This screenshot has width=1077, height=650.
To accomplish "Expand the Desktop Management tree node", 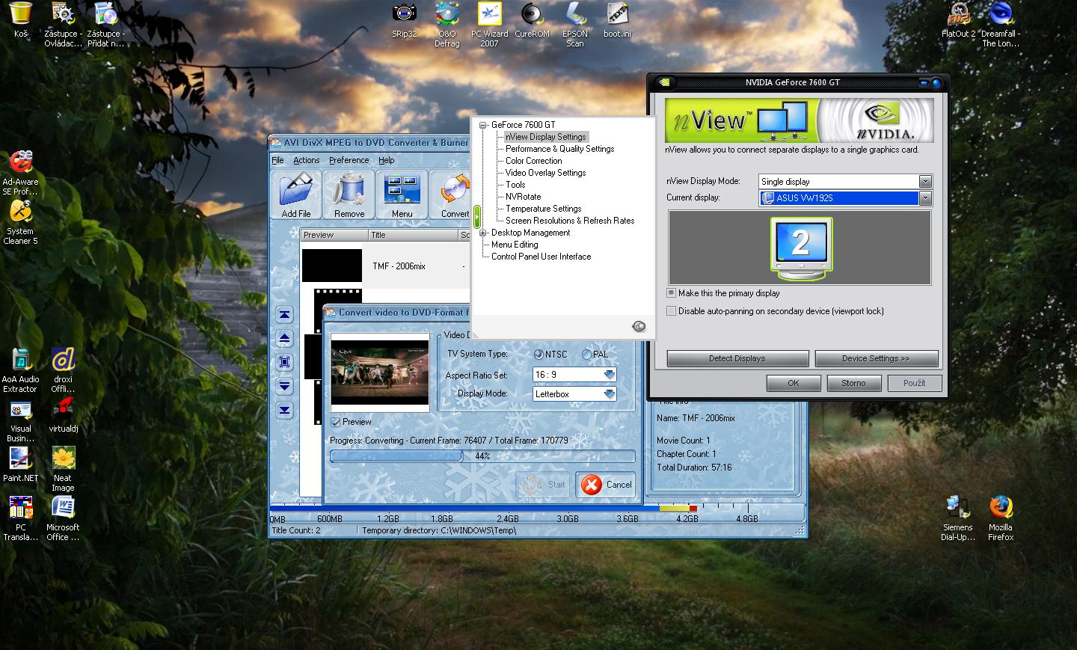I will pos(483,233).
